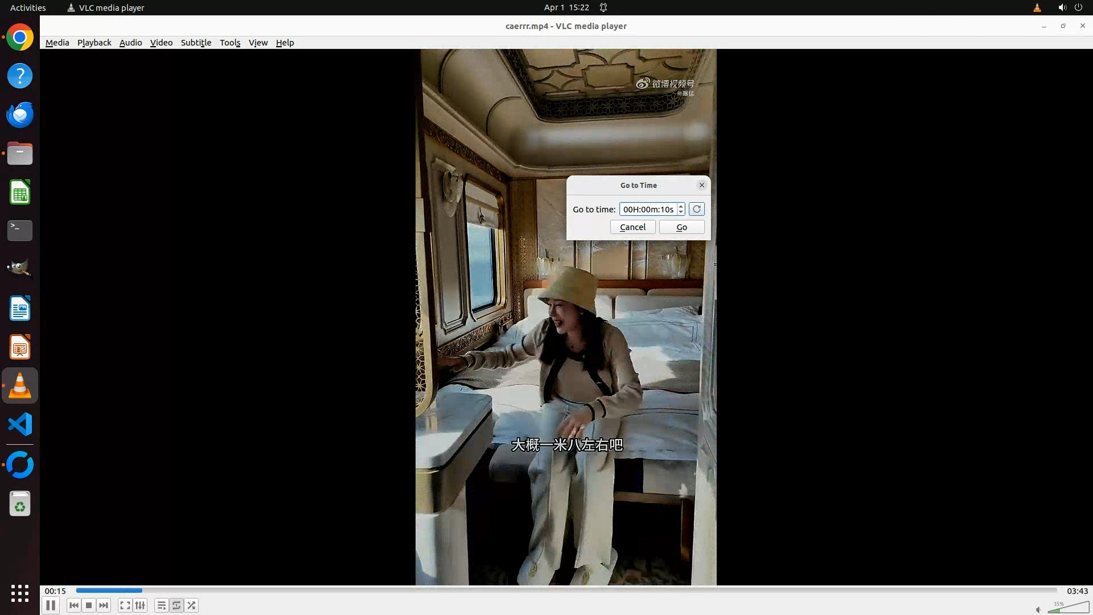Skip to previous media track
Image resolution: width=1093 pixels, height=615 pixels.
[x=73, y=605]
